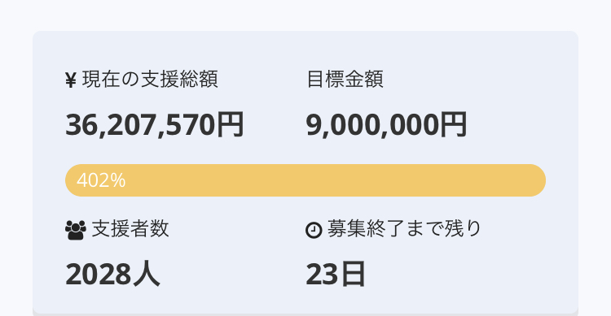Click the clock icon near 募集終了まで残り
The image size is (611, 316).
point(314,230)
